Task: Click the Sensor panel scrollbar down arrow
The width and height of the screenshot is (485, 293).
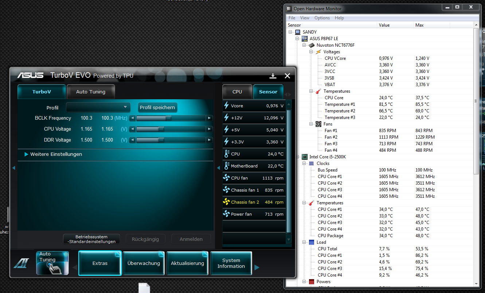Action: pyautogui.click(x=289, y=240)
